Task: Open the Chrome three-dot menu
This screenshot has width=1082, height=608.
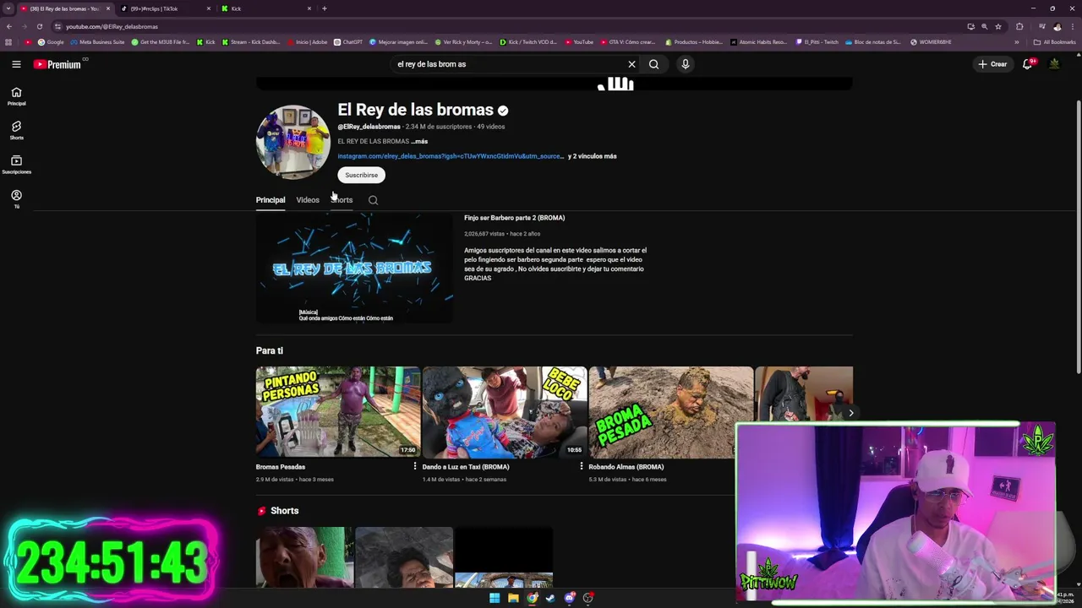Action: [1072, 26]
